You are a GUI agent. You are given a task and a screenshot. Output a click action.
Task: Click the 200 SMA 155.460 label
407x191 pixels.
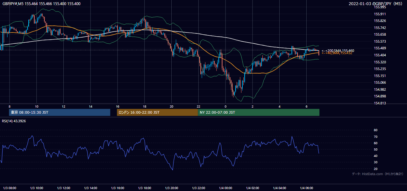pos(338,51)
